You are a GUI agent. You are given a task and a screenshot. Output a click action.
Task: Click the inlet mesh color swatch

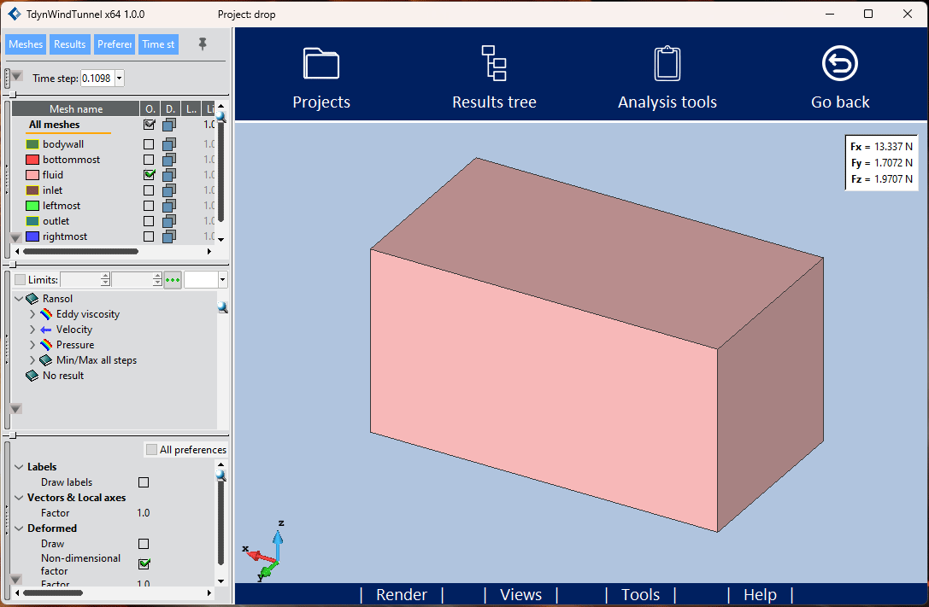32,190
